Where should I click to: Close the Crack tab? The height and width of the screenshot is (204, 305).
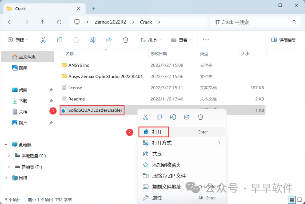tap(79, 8)
